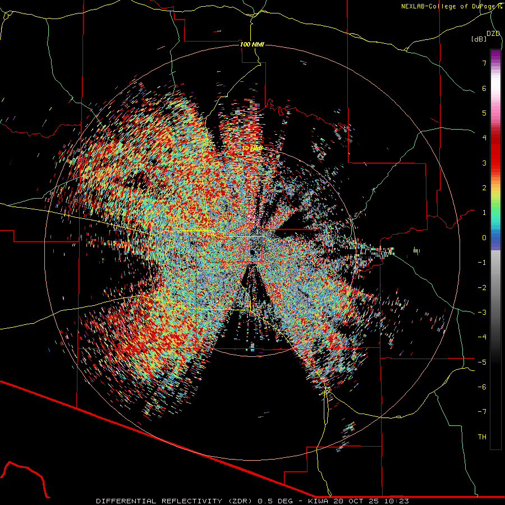Click the -7 tick label on color scale
The image size is (505, 505).
pyautogui.click(x=482, y=412)
